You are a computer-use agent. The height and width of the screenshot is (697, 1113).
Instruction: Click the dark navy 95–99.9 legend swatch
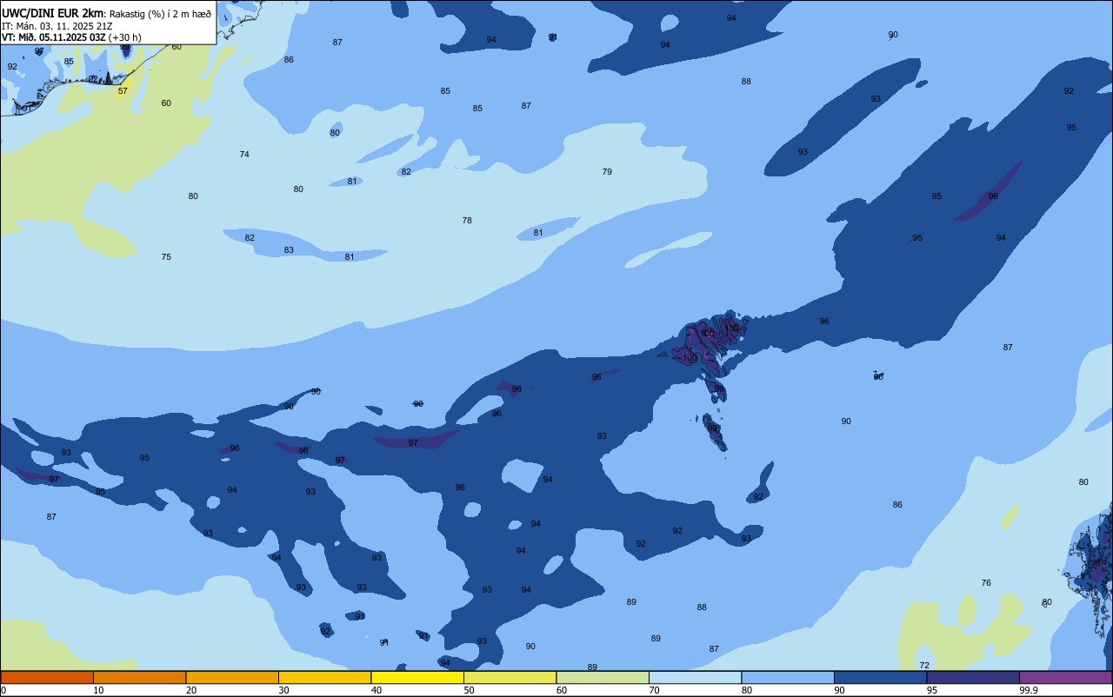(973, 678)
